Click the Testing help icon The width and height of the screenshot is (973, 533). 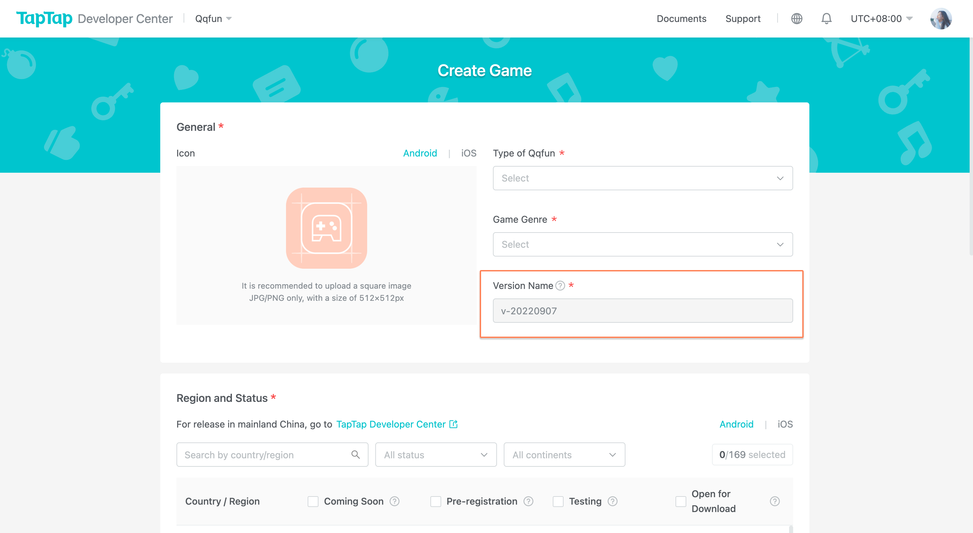[x=612, y=501]
